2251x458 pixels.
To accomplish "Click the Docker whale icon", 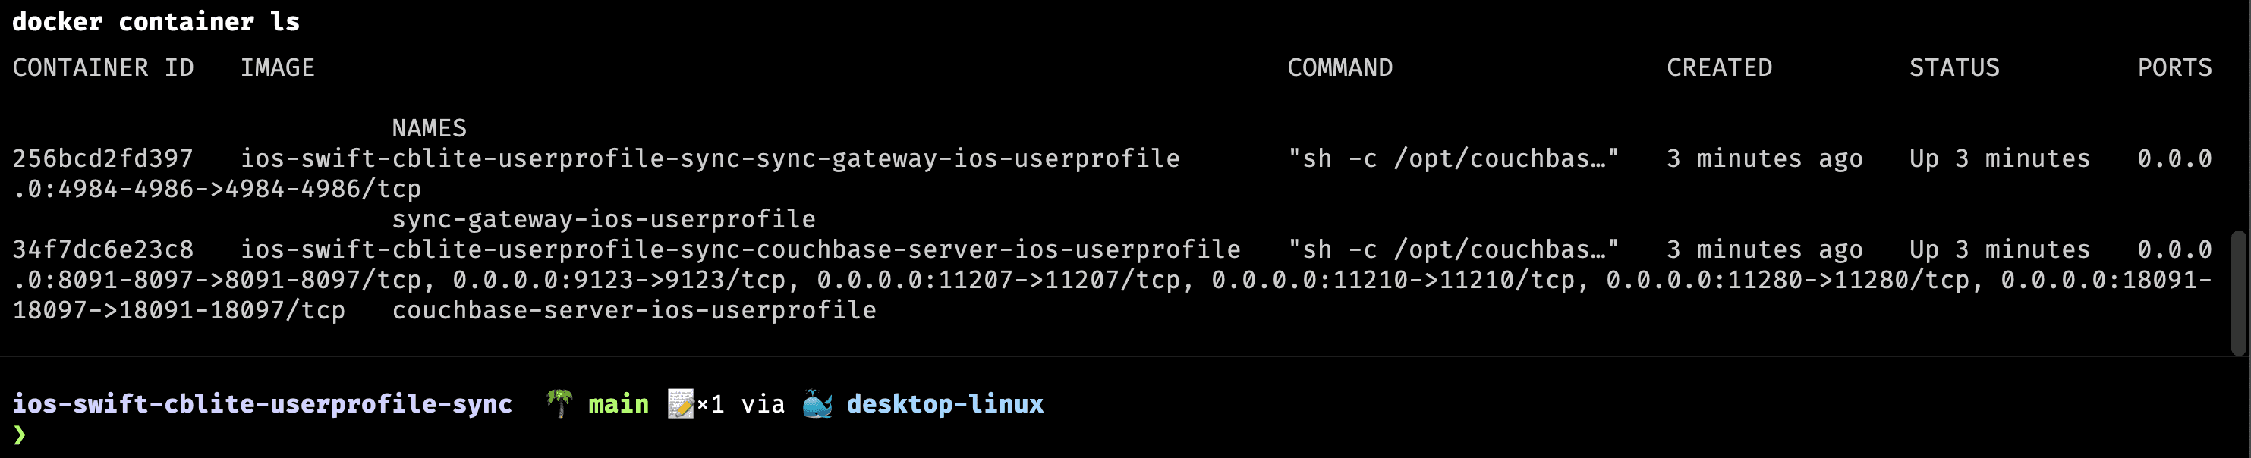I will point(817,403).
